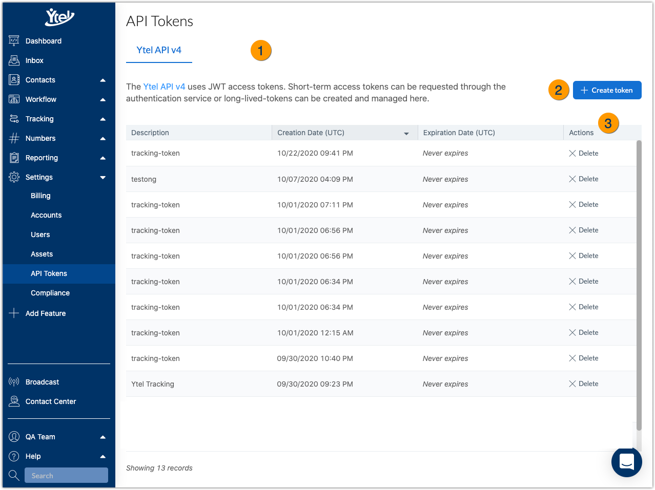This screenshot has height=490, width=655.
Task: Expand the Tracking menu arrow
Action: (x=103, y=119)
